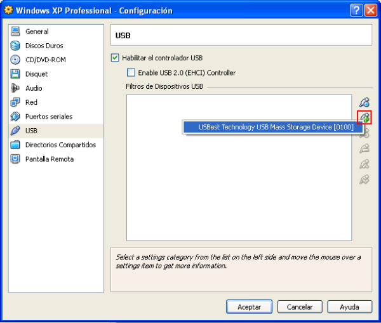This screenshot has height=323, width=381.
Task: Click the red-highlighted add filter from device icon
Action: (x=364, y=117)
